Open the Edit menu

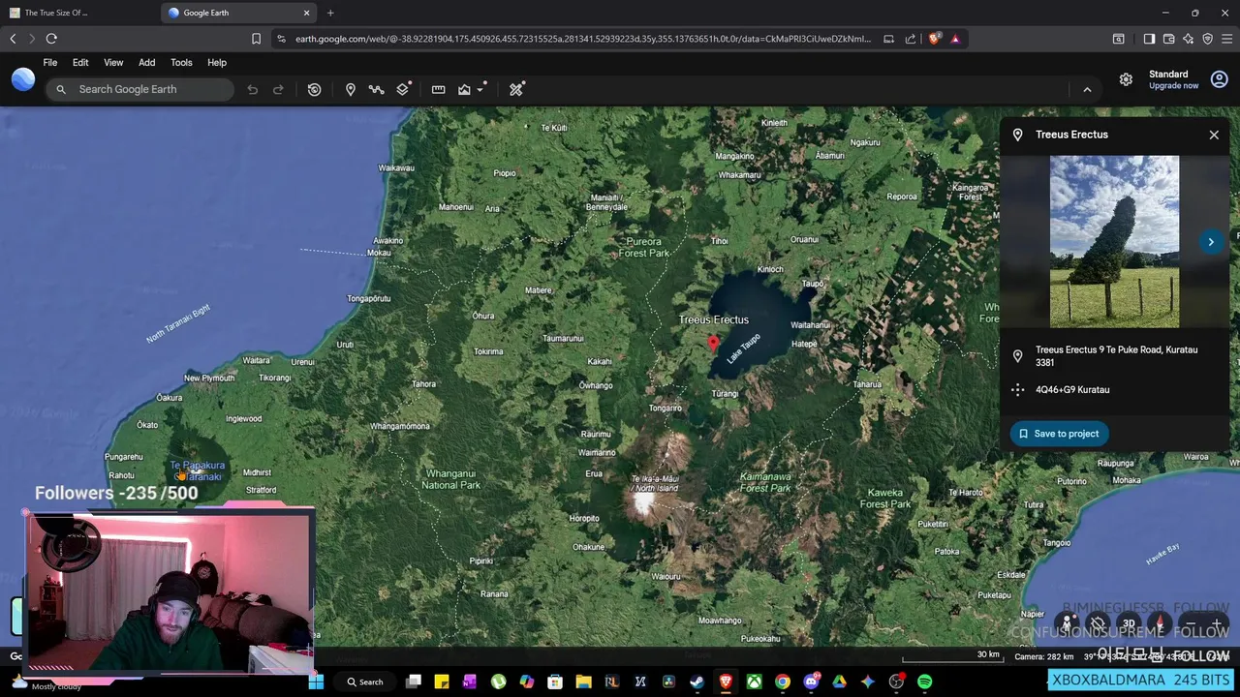coord(80,62)
